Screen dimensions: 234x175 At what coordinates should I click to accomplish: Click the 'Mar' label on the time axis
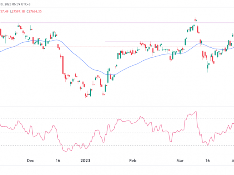click(x=180, y=161)
